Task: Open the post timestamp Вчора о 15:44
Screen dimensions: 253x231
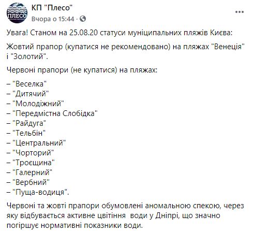Action: click(53, 19)
